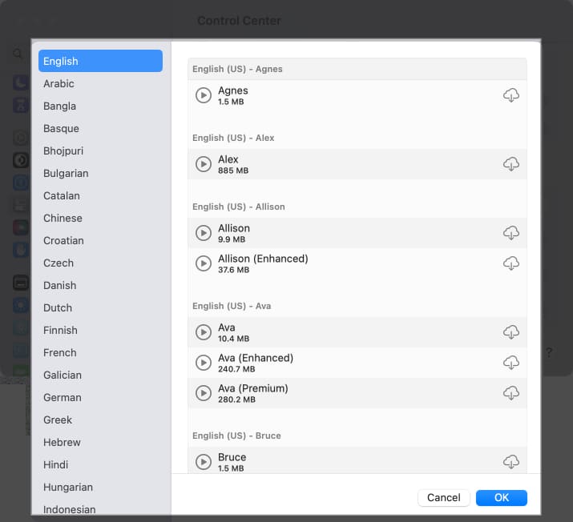Image resolution: width=573 pixels, height=522 pixels.
Task: Play preview of Allison 9.9 MB voice
Action: pyautogui.click(x=204, y=233)
